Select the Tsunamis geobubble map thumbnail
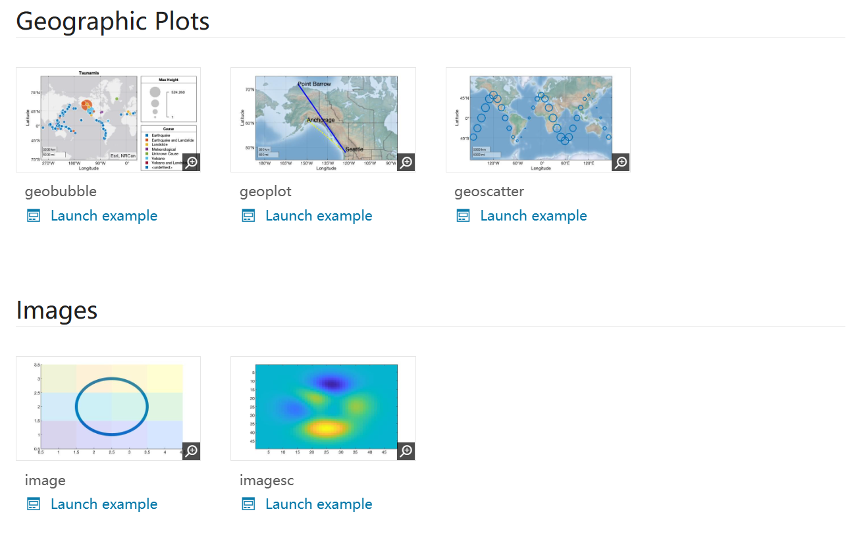This screenshot has width=850, height=553. tap(99, 118)
